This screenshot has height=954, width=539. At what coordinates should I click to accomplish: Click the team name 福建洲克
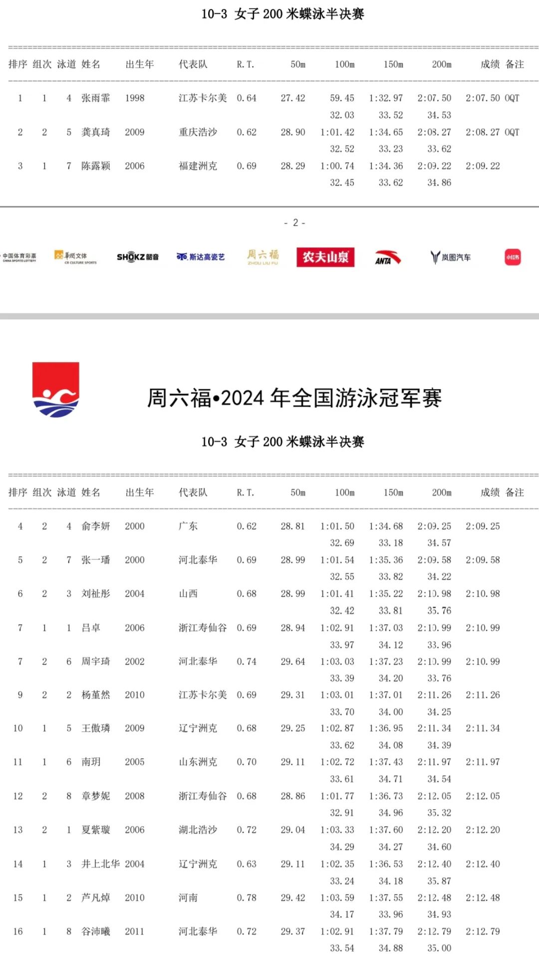198,166
